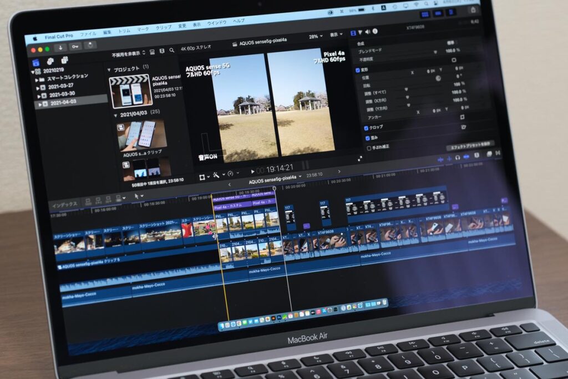This screenshot has width=568, height=379.
Task: Show the browser with the grid button
Action: pos(425,14)
